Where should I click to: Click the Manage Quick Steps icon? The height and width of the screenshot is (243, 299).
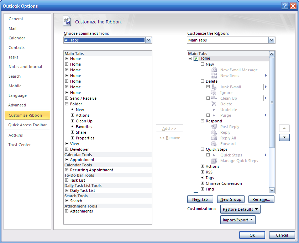pyautogui.click(x=214, y=161)
